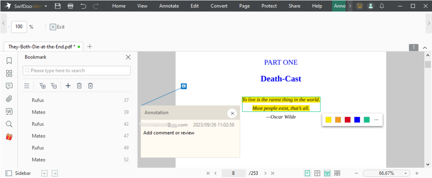Close the Annotation popup
Image resolution: width=432 pixels, height=178 pixels.
[232, 113]
